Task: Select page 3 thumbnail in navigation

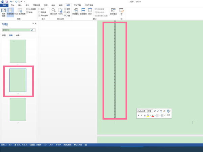Action: pos(18,109)
